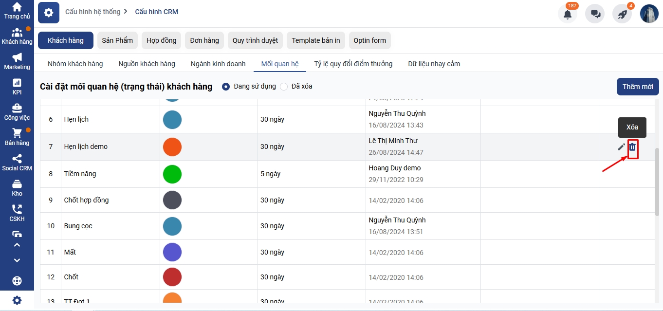Open Social CRM from sidebar
Screen dimensions: 663x311
(x=17, y=162)
